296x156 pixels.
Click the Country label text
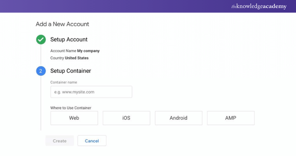[57, 58]
